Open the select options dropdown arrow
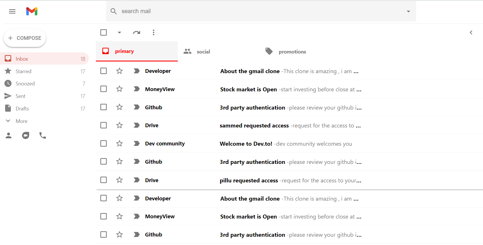 119,32
